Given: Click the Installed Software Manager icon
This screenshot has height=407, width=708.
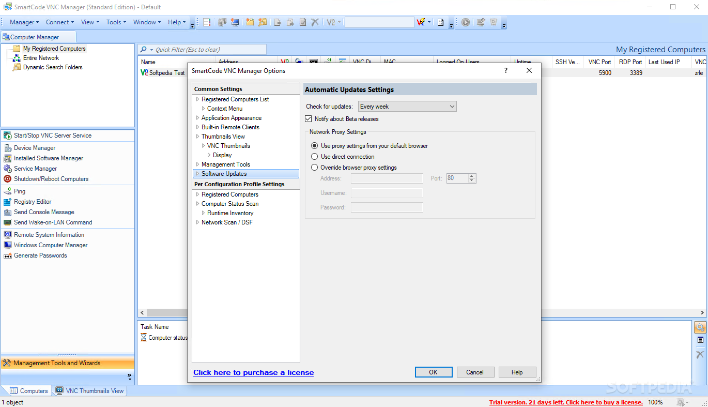Looking at the screenshot, I should click(x=8, y=158).
